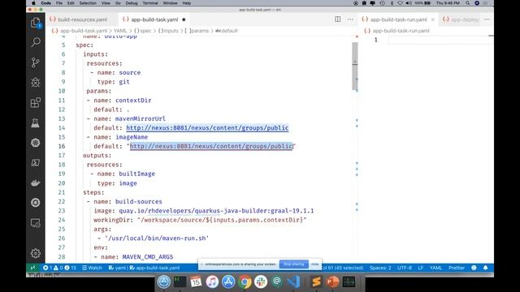Open the Manage gear in activity bar
The height and width of the screenshot is (292, 520).
click(36, 253)
